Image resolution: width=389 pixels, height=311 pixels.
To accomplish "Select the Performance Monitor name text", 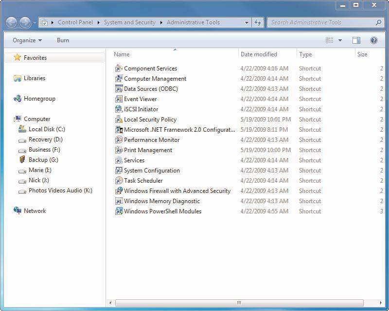I will [x=152, y=139].
